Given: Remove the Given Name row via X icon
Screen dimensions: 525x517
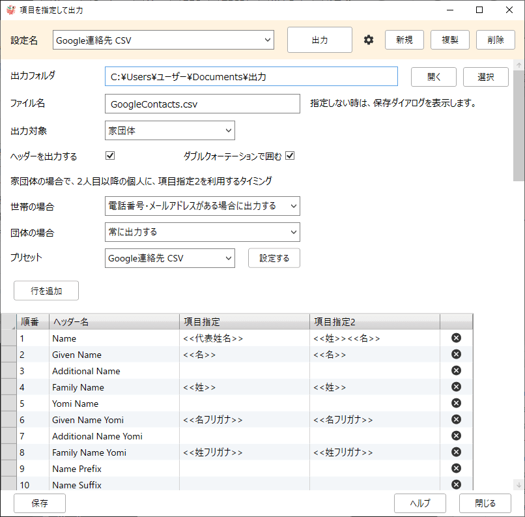Looking at the screenshot, I should (x=456, y=355).
